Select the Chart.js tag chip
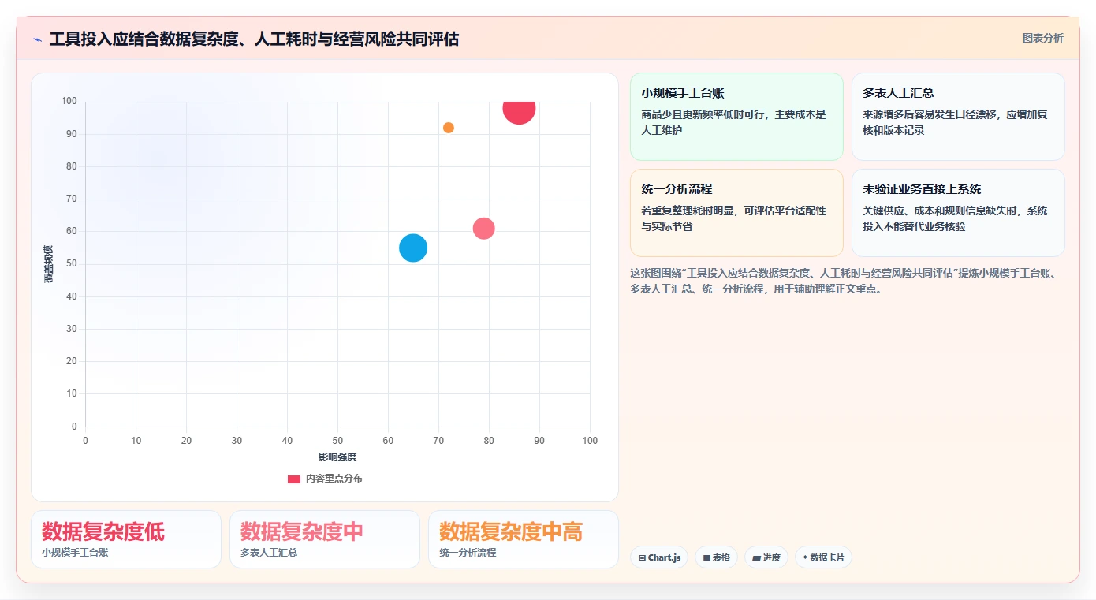1096x600 pixels. click(x=659, y=557)
